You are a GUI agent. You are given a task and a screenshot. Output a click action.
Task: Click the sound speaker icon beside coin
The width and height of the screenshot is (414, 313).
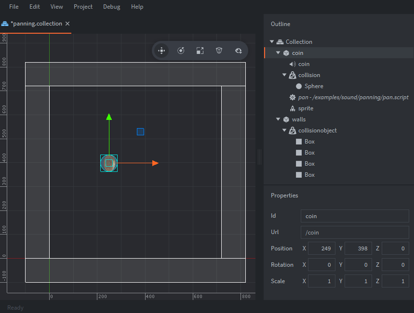[292, 64]
